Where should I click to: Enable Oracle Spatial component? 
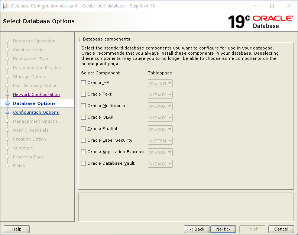(84, 129)
